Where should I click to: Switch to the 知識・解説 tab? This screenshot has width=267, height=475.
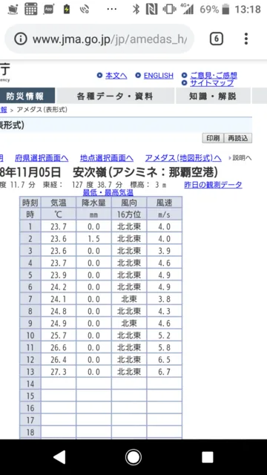[213, 96]
